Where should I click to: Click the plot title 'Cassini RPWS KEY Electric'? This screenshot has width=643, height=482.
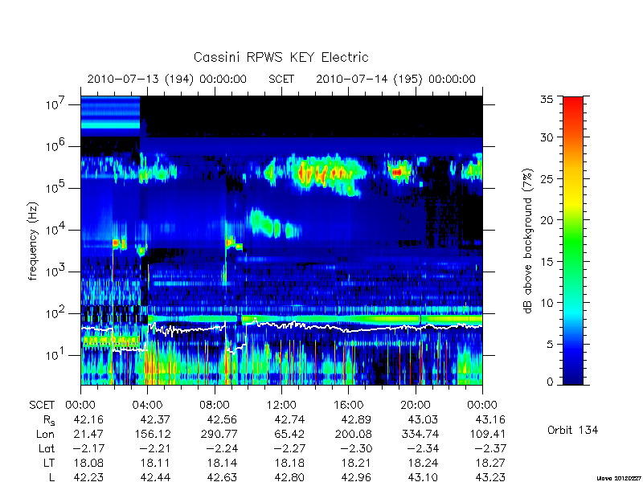[x=281, y=57]
